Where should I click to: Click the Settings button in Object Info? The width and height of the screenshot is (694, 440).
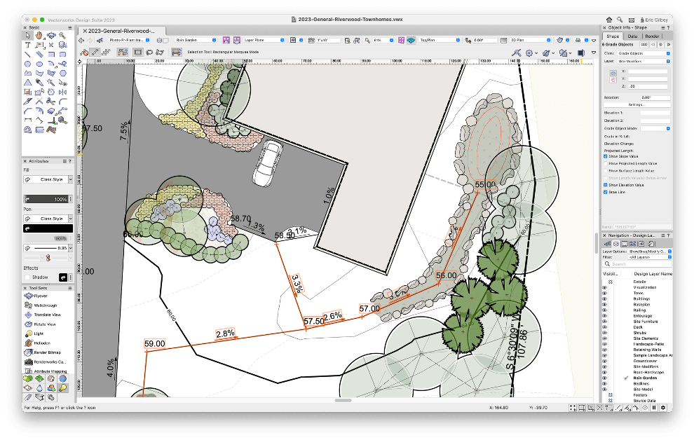tap(635, 104)
